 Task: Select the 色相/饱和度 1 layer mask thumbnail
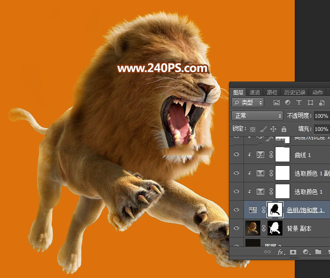tap(275, 210)
